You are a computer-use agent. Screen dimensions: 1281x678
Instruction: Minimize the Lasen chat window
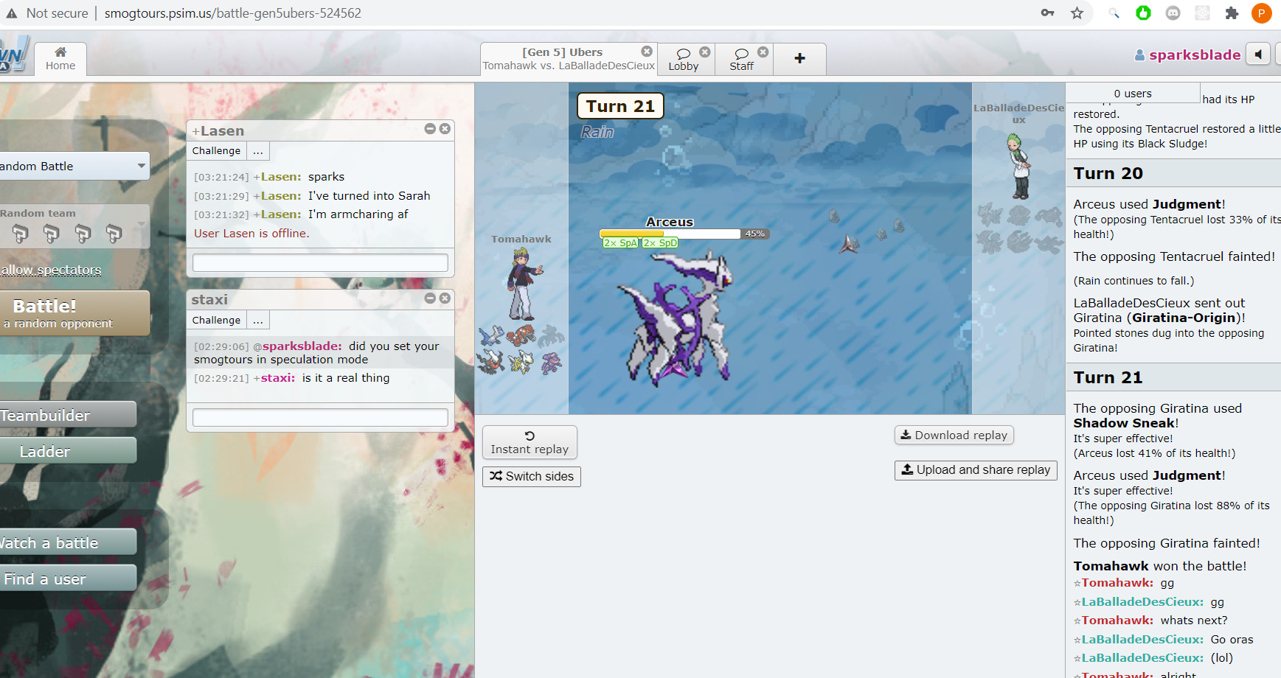(430, 128)
